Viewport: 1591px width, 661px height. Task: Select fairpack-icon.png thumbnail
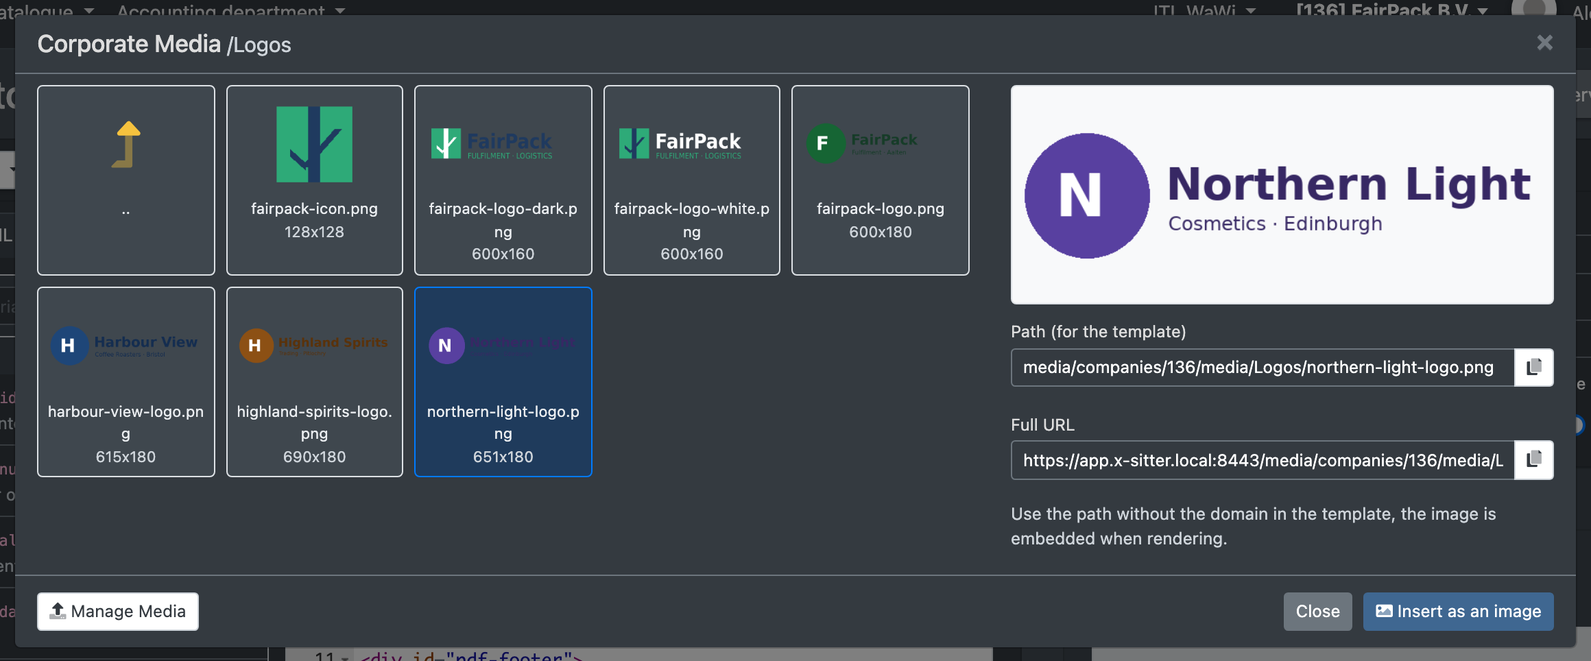click(x=315, y=180)
